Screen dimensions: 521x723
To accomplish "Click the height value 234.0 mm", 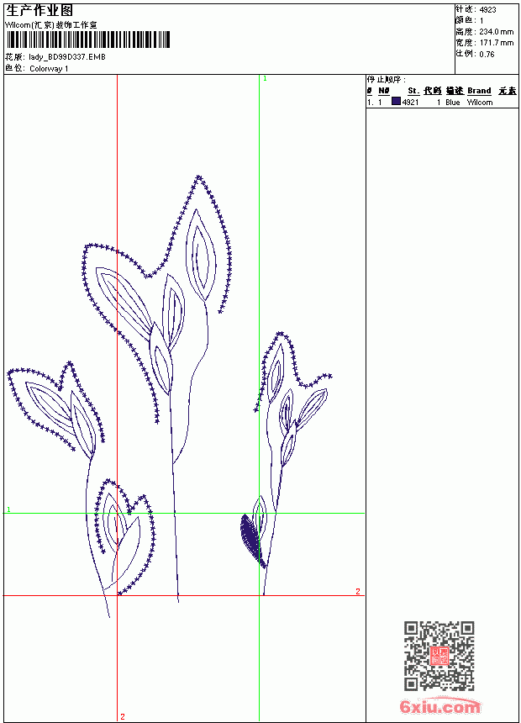I will coord(496,32).
